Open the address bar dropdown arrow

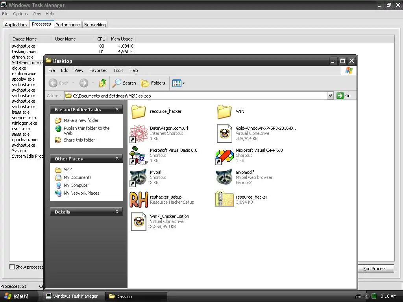(330, 96)
